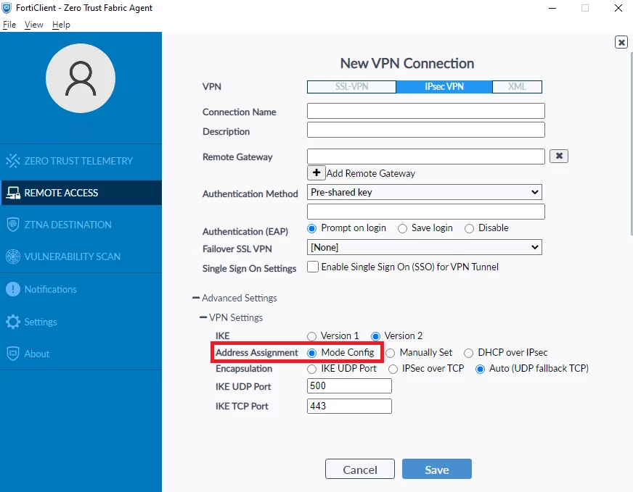
Task: Choose Manually Set address assignment
Action: 390,353
